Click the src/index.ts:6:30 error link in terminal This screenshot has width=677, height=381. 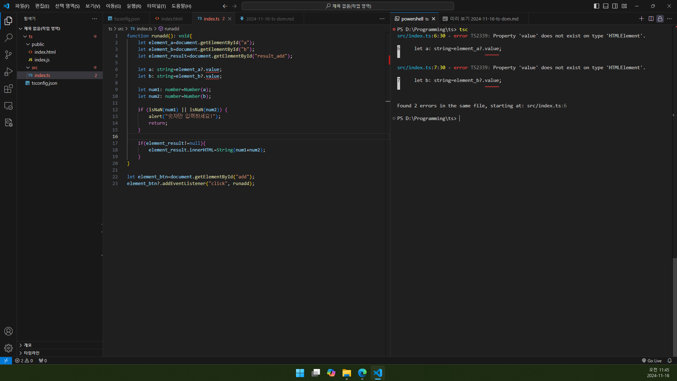(x=421, y=36)
